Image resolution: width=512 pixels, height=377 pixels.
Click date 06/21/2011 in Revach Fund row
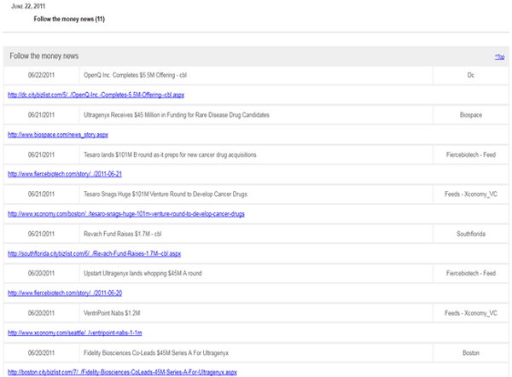pyautogui.click(x=41, y=234)
